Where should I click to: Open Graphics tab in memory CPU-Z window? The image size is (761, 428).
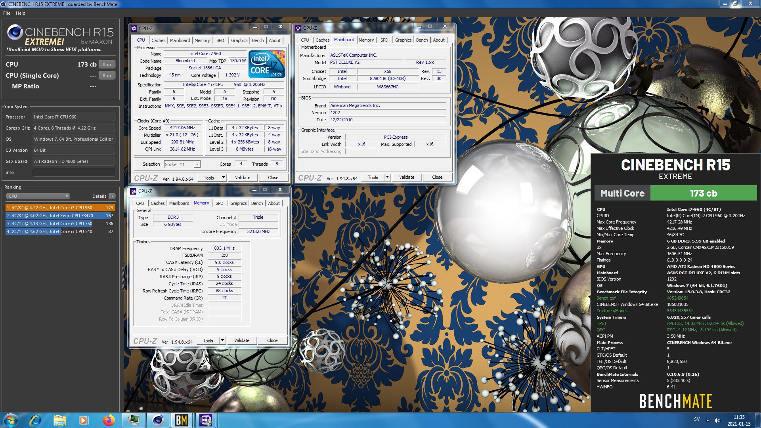tap(238, 203)
